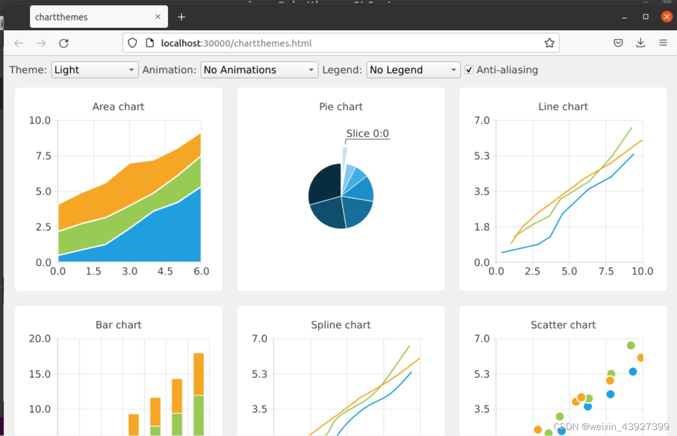Click the 10.0 y-axis label on Area chart
The height and width of the screenshot is (436, 677).
click(x=40, y=120)
